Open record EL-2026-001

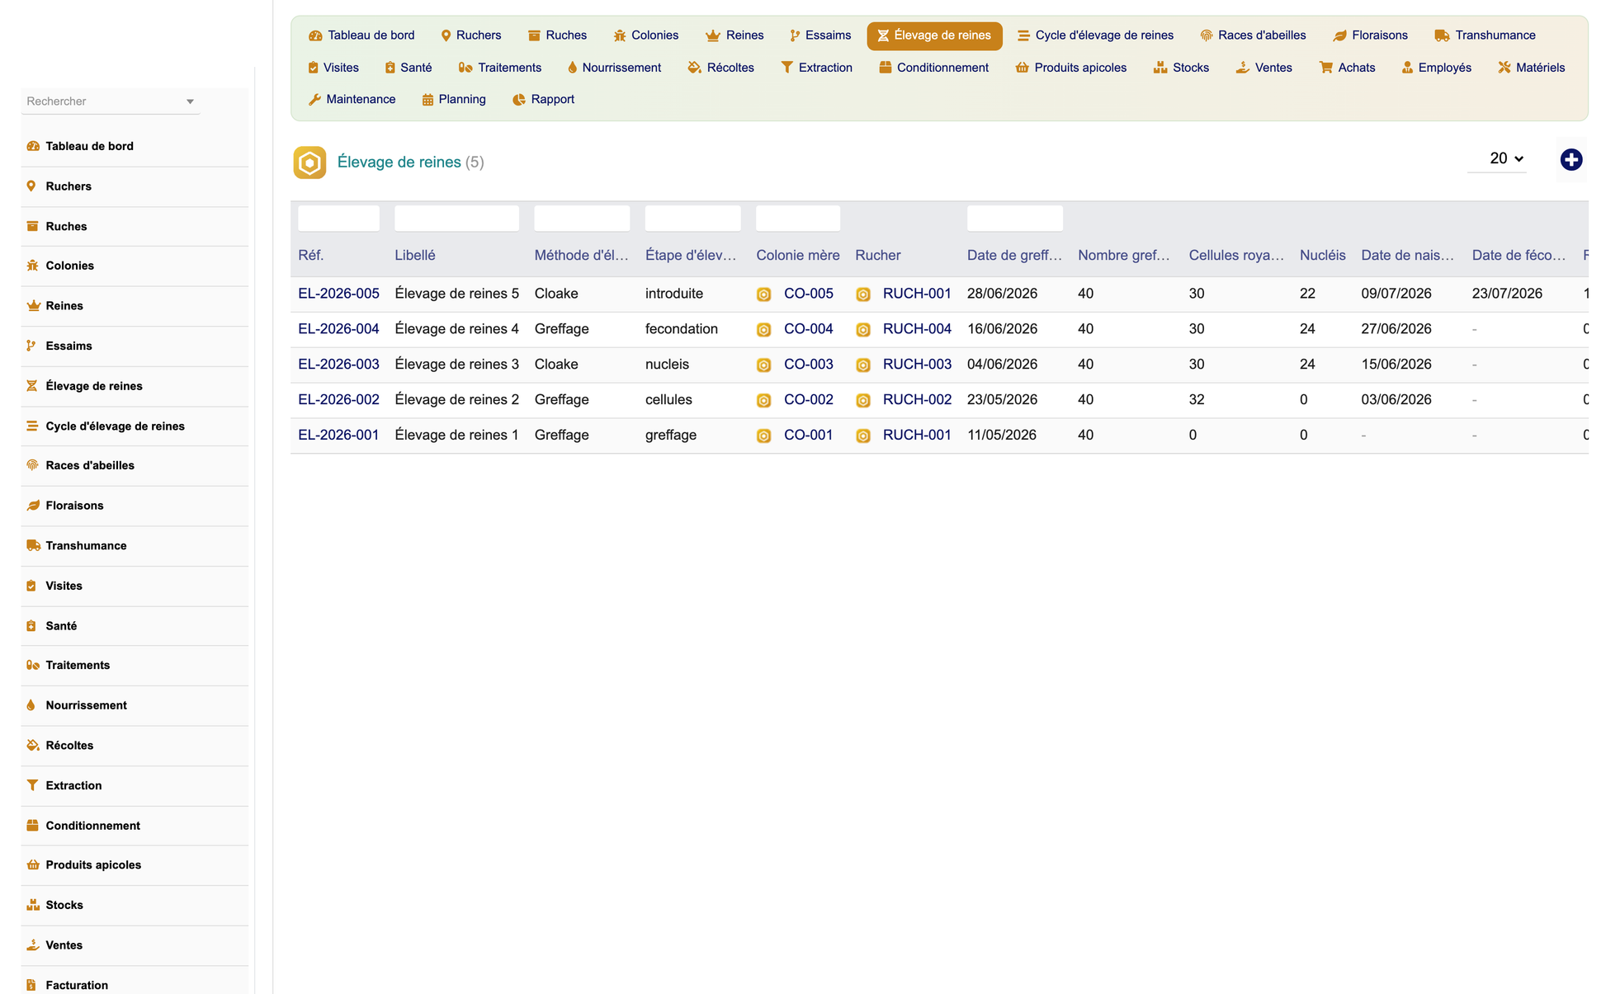click(338, 436)
